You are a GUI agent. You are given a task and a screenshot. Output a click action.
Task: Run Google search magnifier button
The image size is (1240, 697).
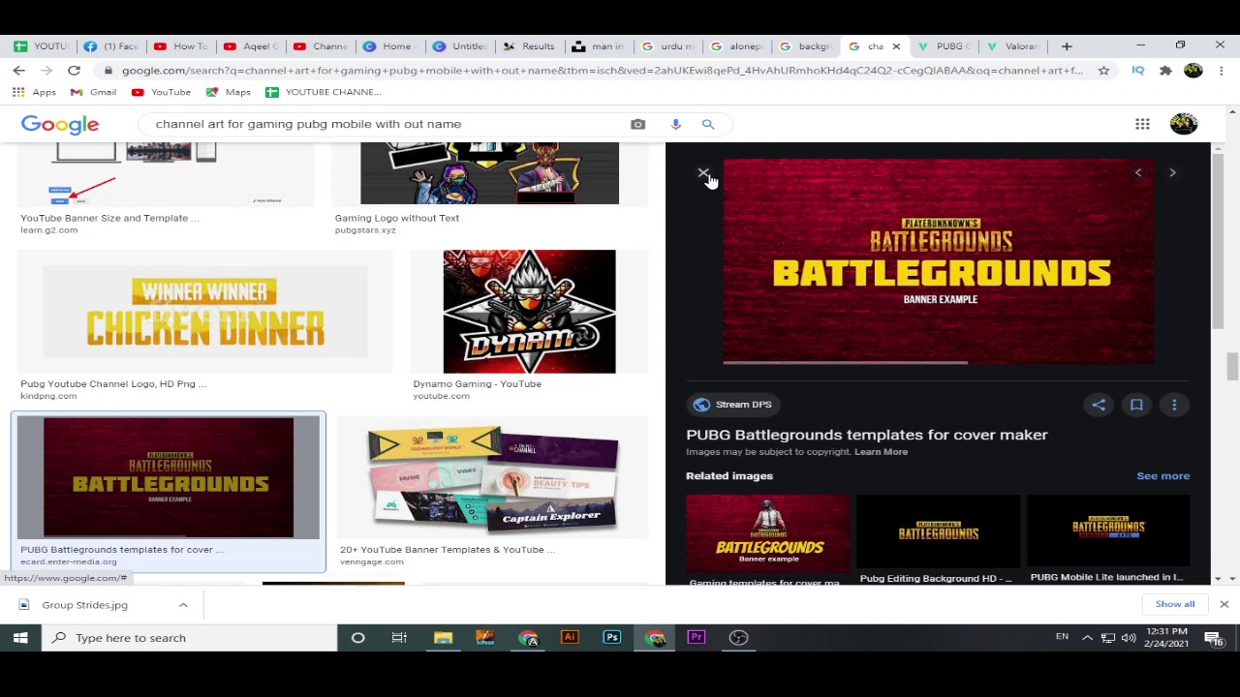708,124
